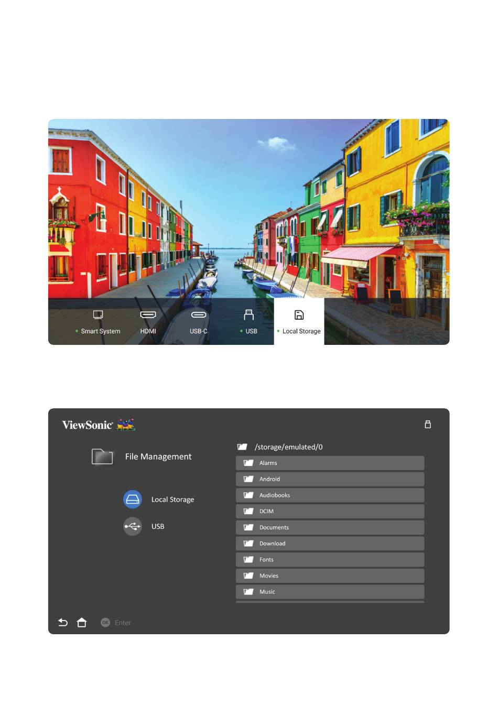Screen dimensions: 498x727
Task: Go to the home screen icon
Action: click(82, 622)
